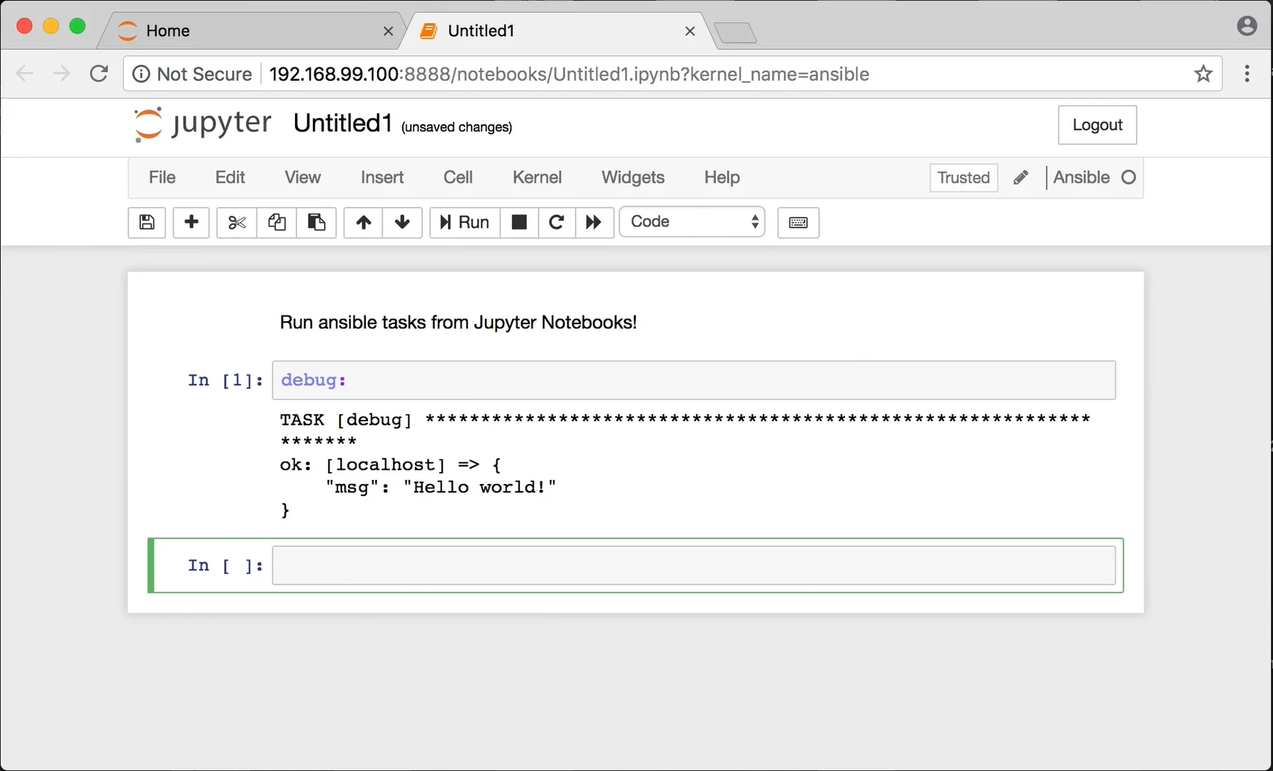The height and width of the screenshot is (771, 1273).
Task: Copy selected cells using the copy icon
Action: (276, 222)
